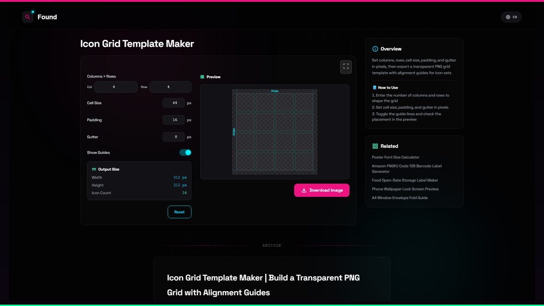The height and width of the screenshot is (306, 544).
Task: Click the Preview grid icon
Action: [202, 77]
